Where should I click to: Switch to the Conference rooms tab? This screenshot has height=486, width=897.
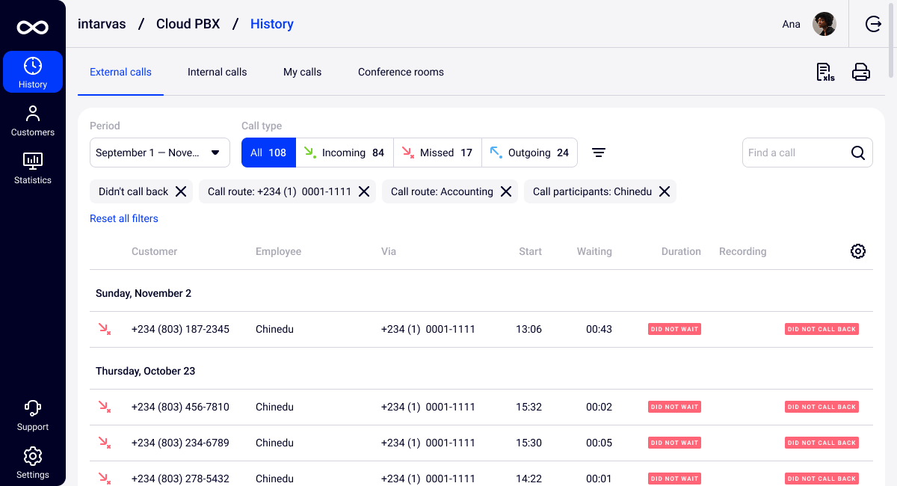click(x=401, y=72)
